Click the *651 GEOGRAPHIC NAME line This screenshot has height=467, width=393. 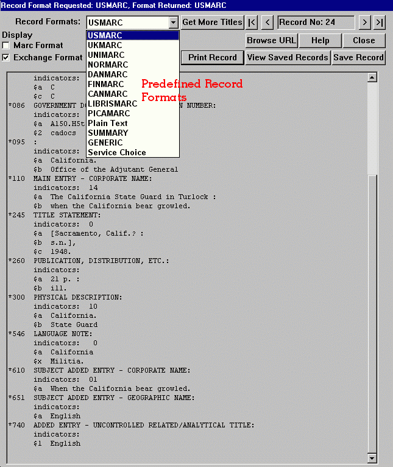click(102, 398)
